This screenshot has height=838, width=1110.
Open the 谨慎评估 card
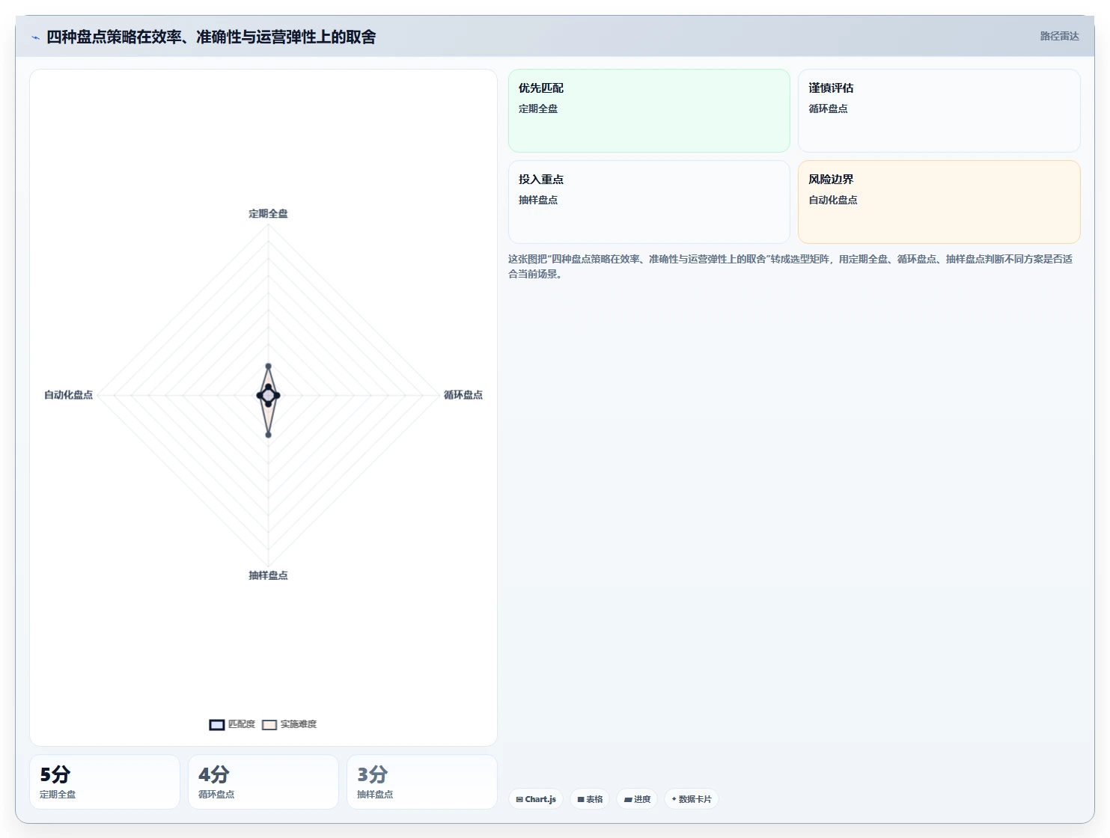tap(939, 111)
